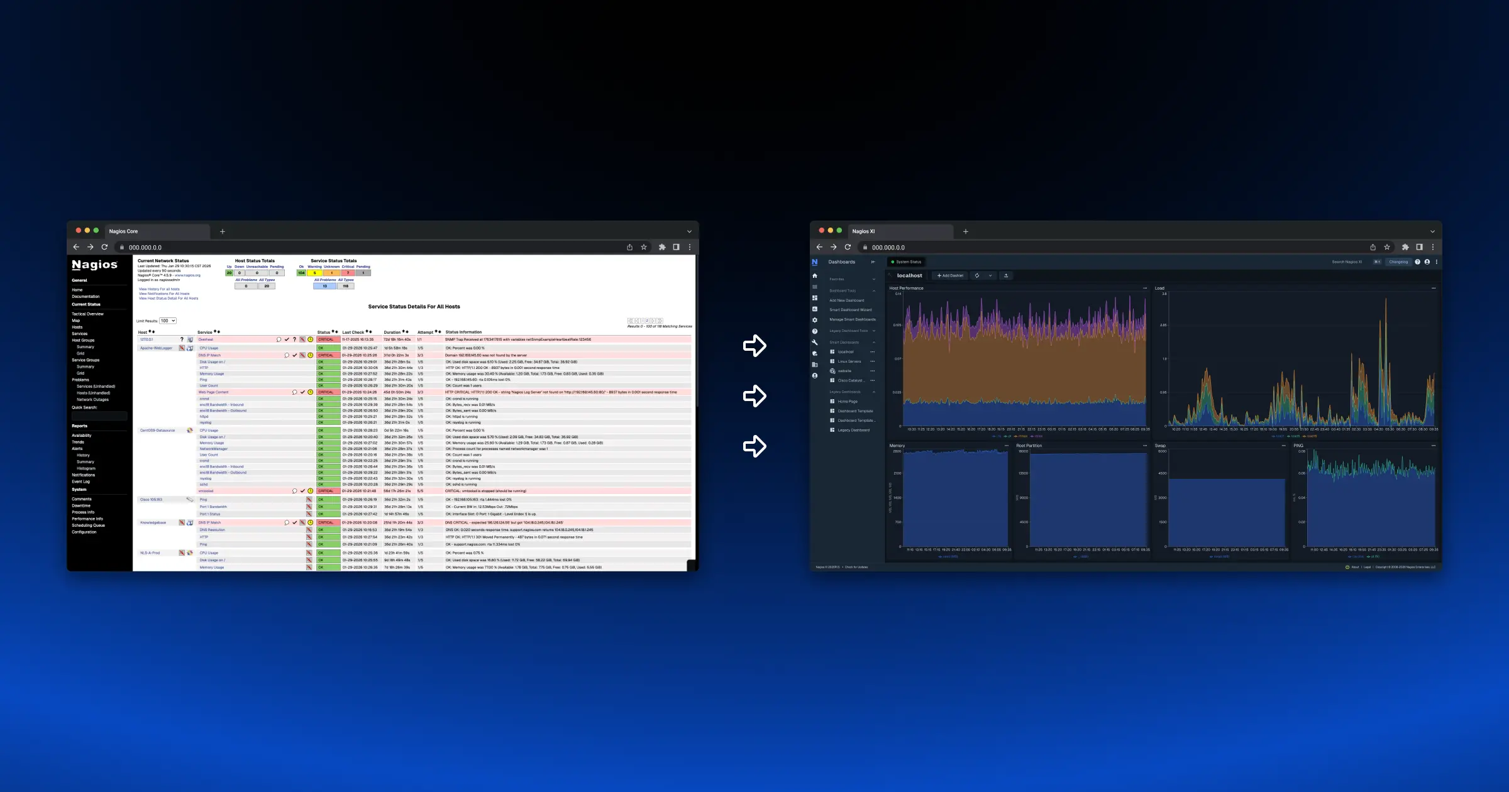Viewport: 1509px width, 792px height.
Task: Click the wrench tools icon in XI sidebar
Action: (x=815, y=343)
